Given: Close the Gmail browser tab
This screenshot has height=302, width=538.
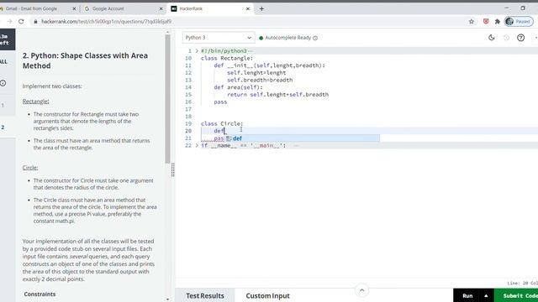Looking at the screenshot, I should (74, 9).
